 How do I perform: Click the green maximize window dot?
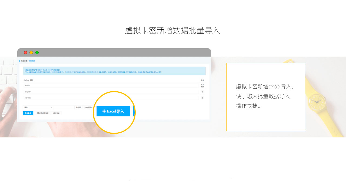pyautogui.click(x=37, y=53)
